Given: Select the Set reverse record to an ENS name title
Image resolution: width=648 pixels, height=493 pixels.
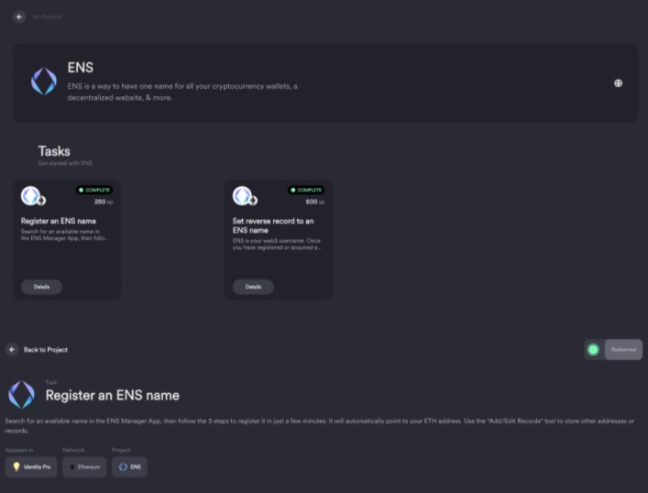Looking at the screenshot, I should pyautogui.click(x=273, y=225).
